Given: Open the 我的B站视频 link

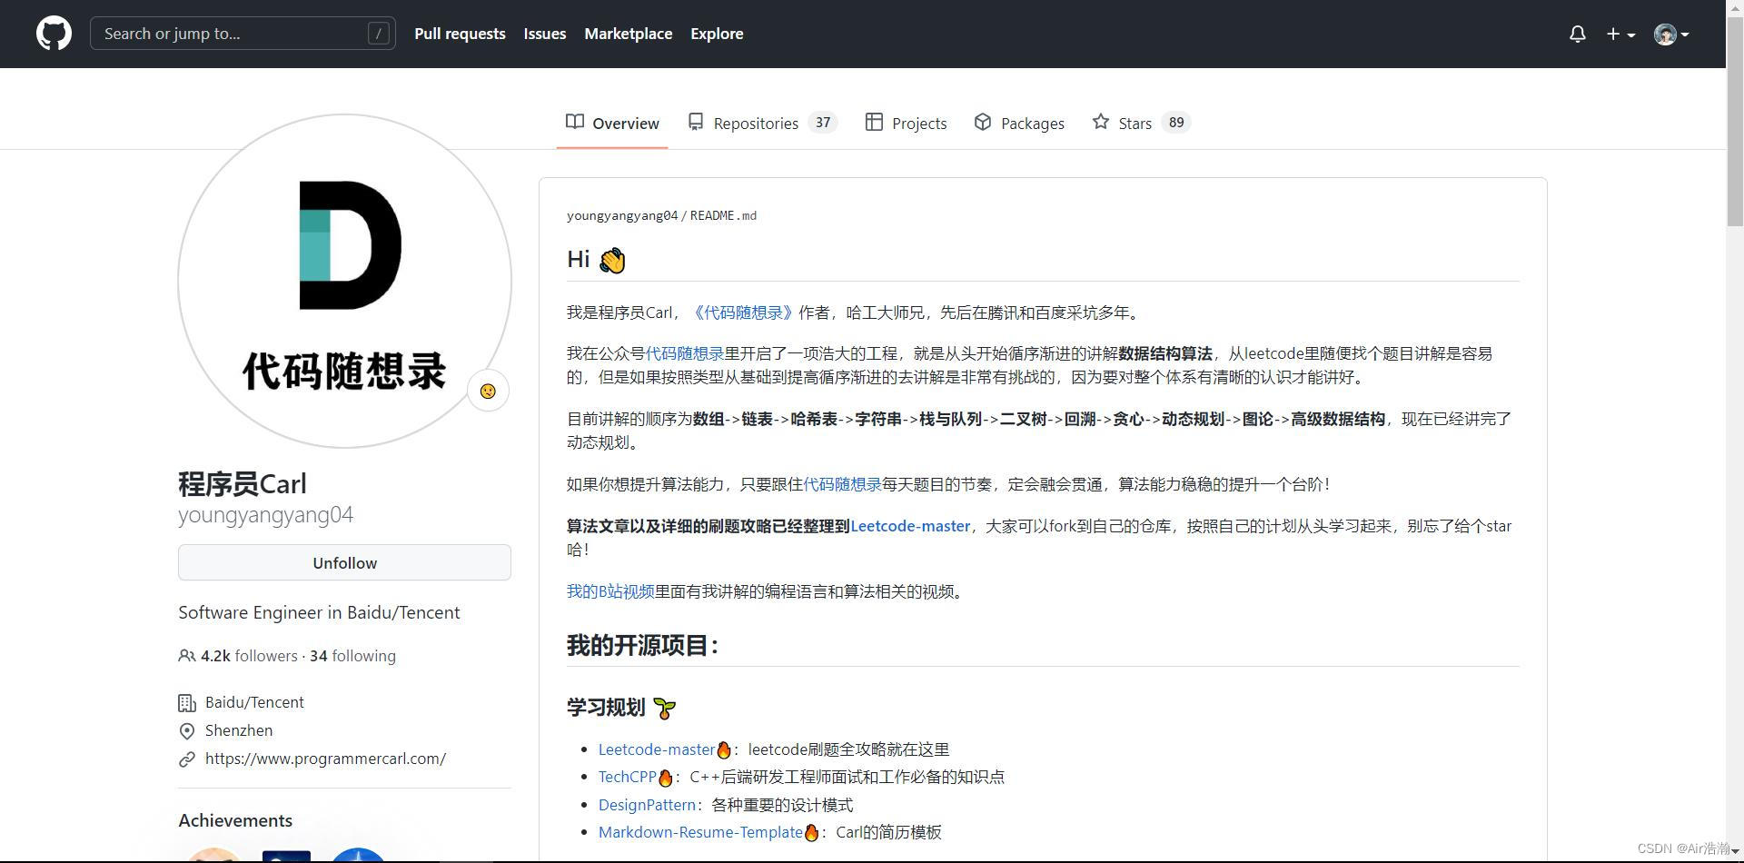Looking at the screenshot, I should (610, 591).
